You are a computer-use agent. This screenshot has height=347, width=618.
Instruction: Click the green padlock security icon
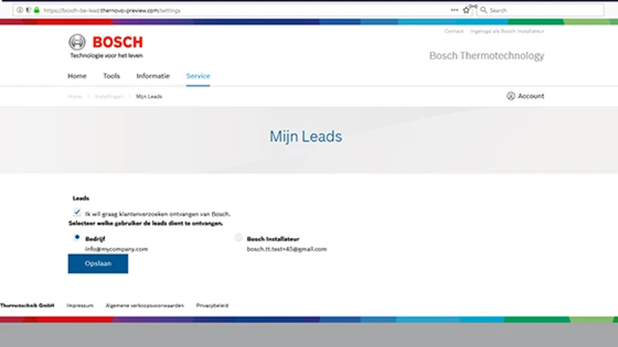pos(36,10)
